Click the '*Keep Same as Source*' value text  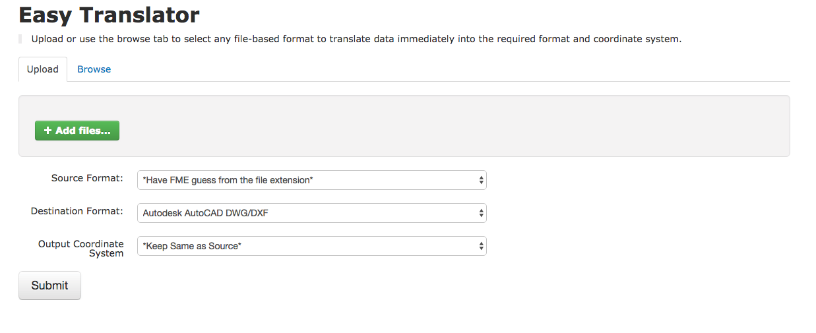click(x=192, y=246)
